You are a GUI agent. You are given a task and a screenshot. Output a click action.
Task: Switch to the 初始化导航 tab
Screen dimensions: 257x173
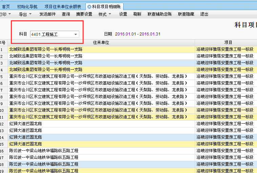(27, 7)
